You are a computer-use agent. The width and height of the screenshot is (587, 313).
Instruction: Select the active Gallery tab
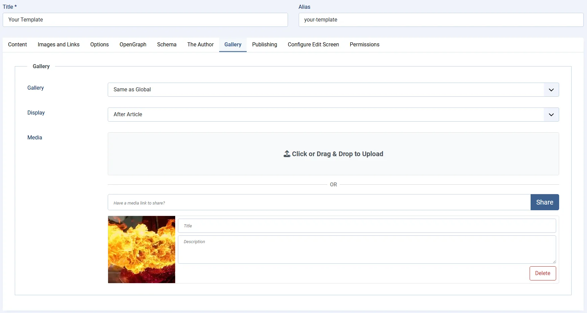(x=233, y=45)
